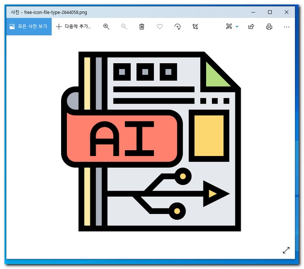
Task: Click the edit and create pencil icon
Action: click(x=229, y=27)
